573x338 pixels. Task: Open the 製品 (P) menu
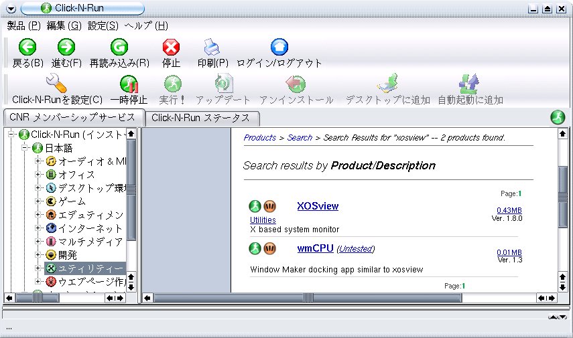click(x=23, y=25)
